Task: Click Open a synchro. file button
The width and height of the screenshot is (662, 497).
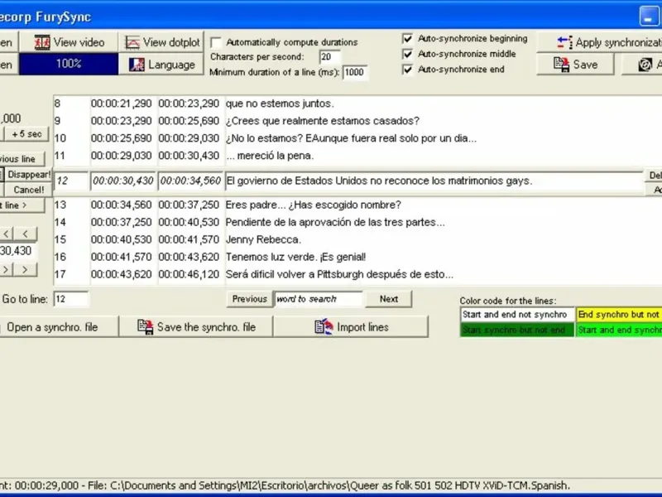Action: click(x=58, y=327)
